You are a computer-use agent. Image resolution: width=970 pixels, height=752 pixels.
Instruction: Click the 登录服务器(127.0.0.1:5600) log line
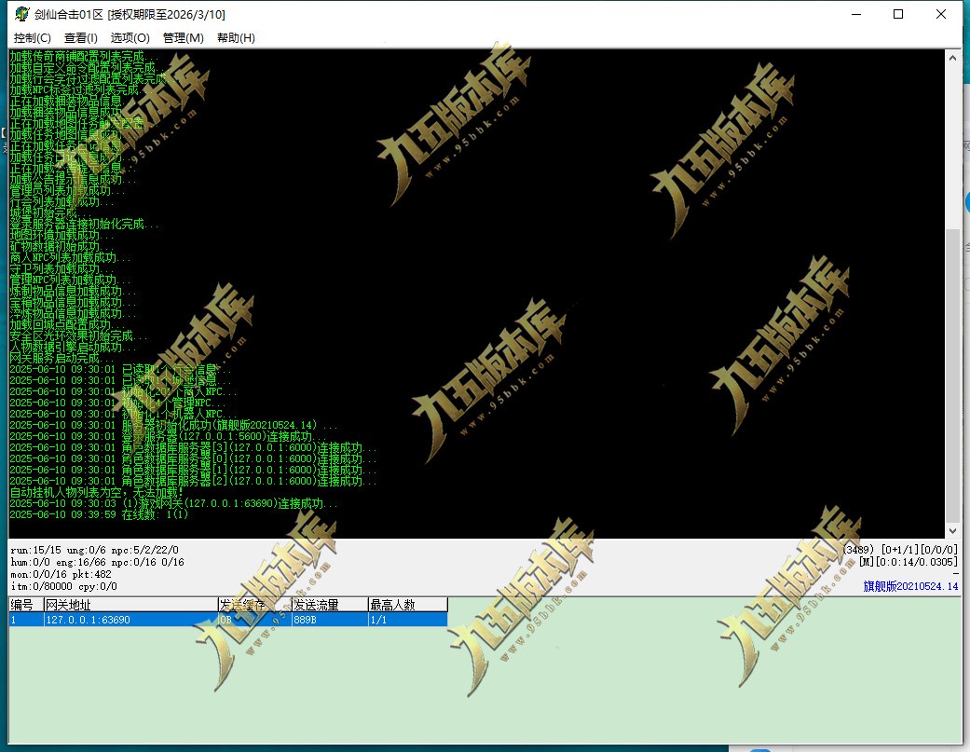point(169,437)
